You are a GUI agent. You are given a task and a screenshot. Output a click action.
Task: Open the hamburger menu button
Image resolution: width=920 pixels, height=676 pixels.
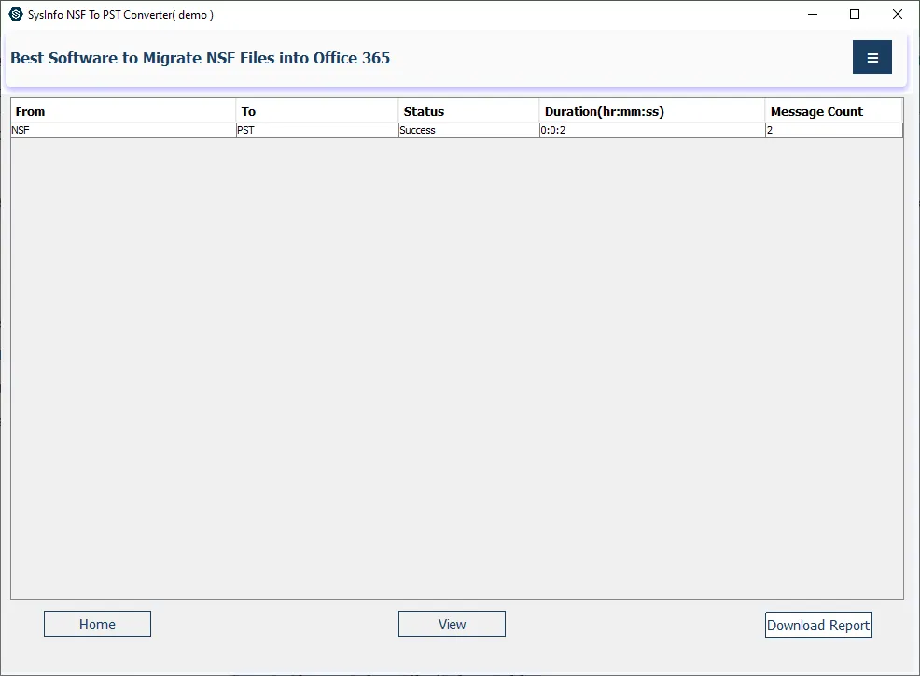pos(871,57)
